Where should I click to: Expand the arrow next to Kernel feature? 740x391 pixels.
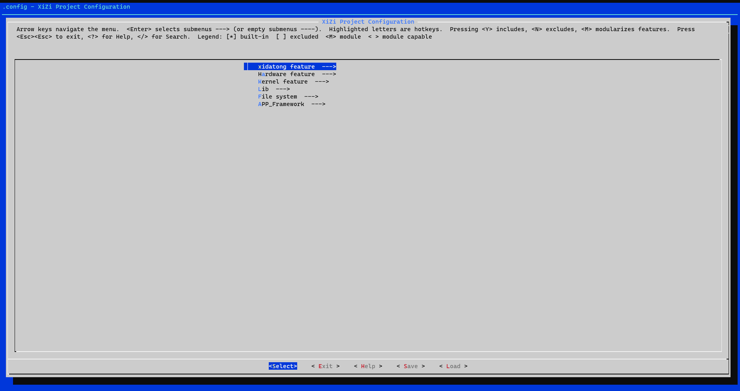tap(322, 82)
